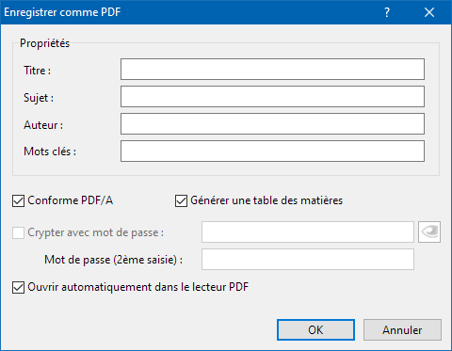Click the password visibility eye icon
The image size is (452, 351).
429,231
